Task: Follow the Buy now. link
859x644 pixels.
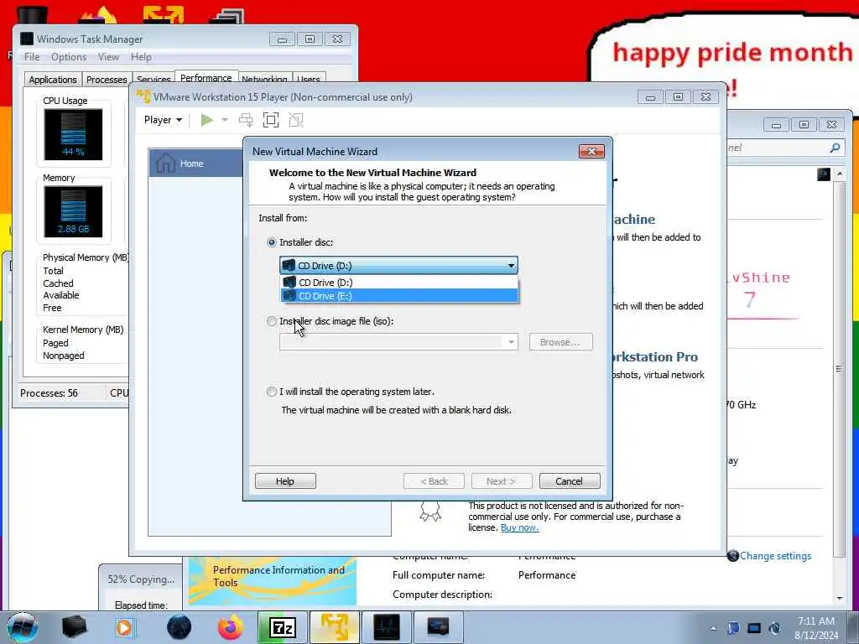Action: (x=519, y=527)
